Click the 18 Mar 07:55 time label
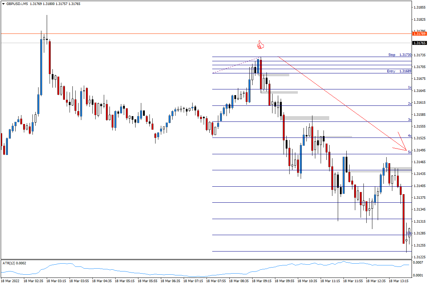428x285 pixels. pyautogui.click(x=216, y=281)
